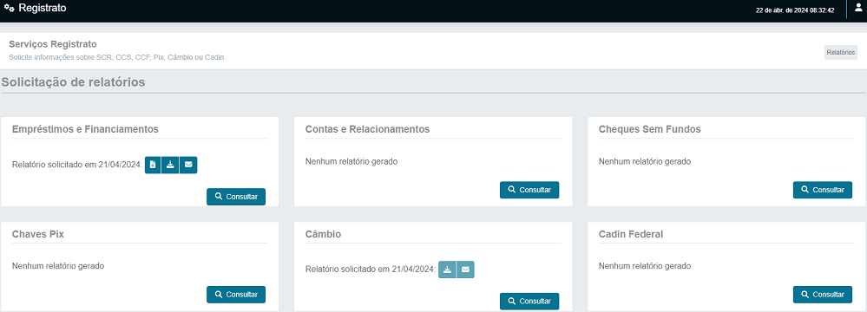Download the Câmbio report
867x312 pixels.
447,270
